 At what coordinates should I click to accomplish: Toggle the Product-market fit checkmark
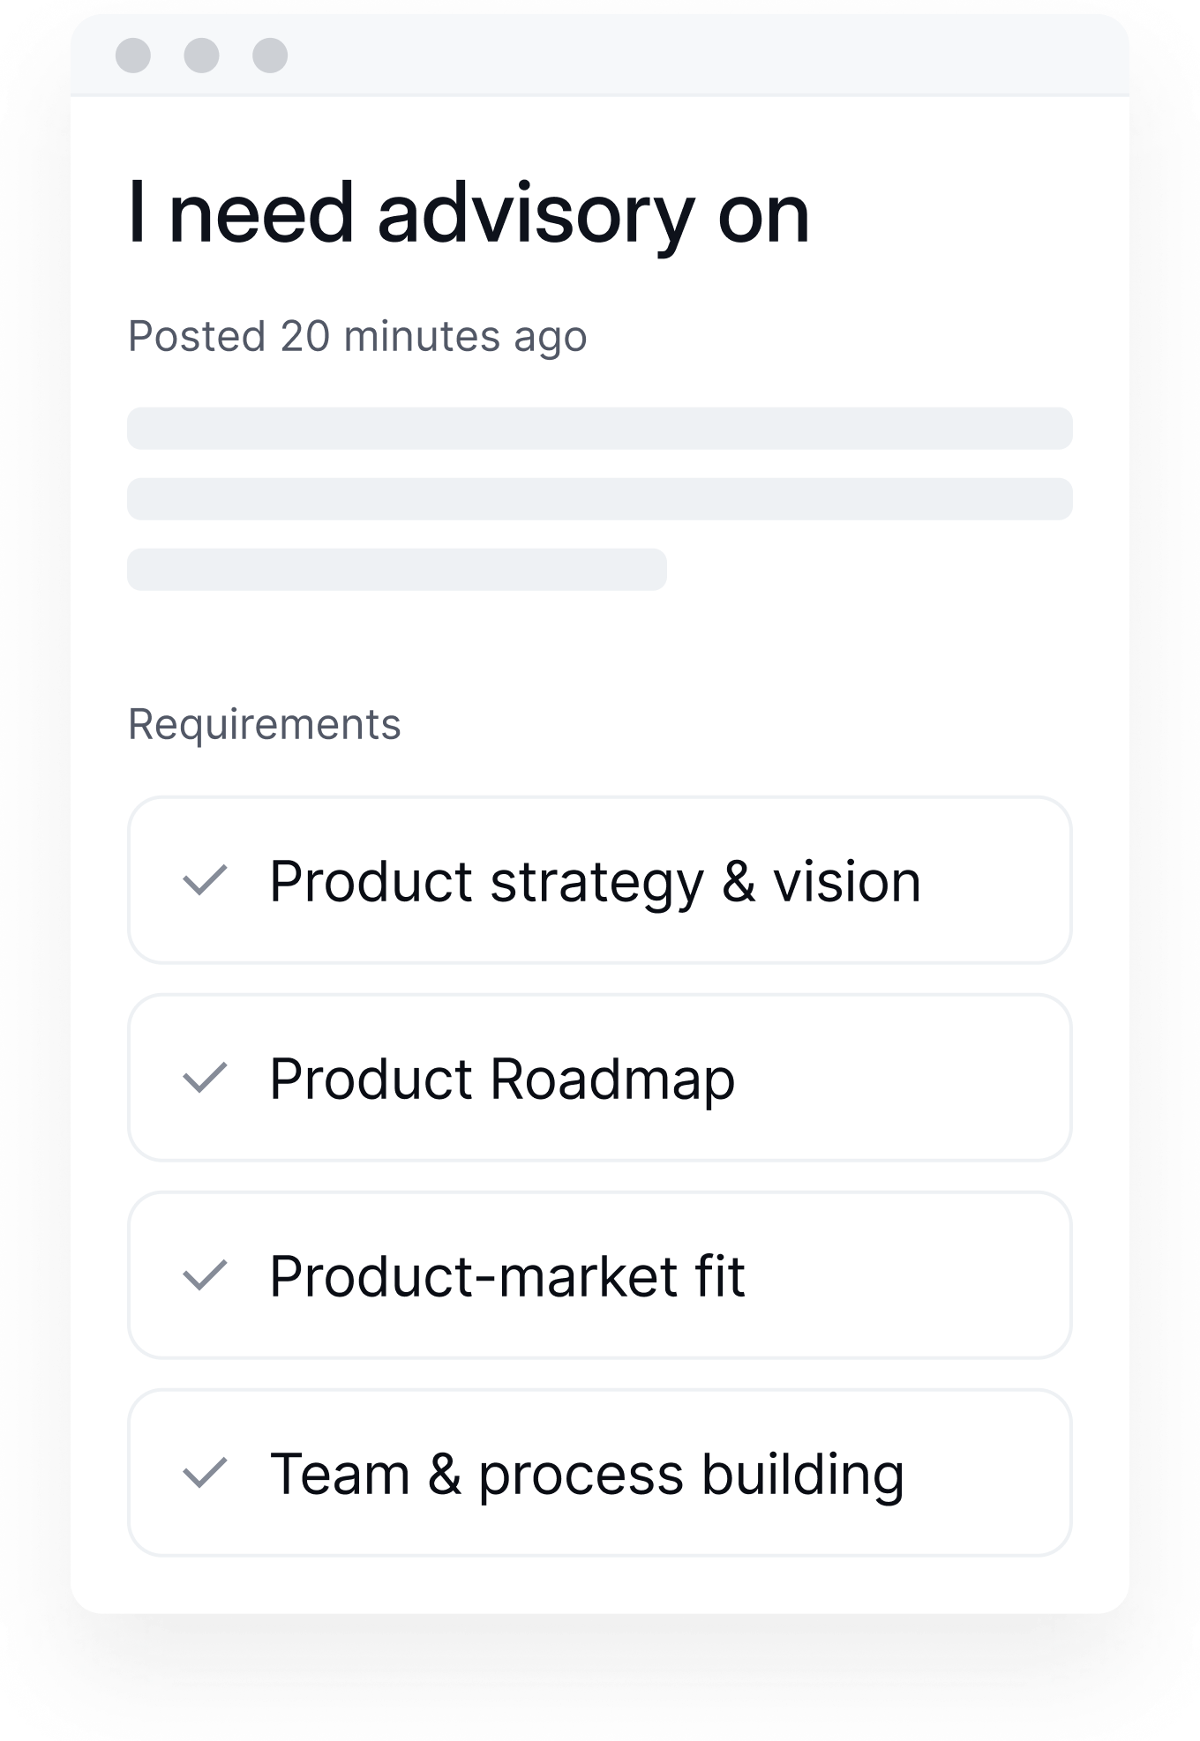click(205, 1276)
